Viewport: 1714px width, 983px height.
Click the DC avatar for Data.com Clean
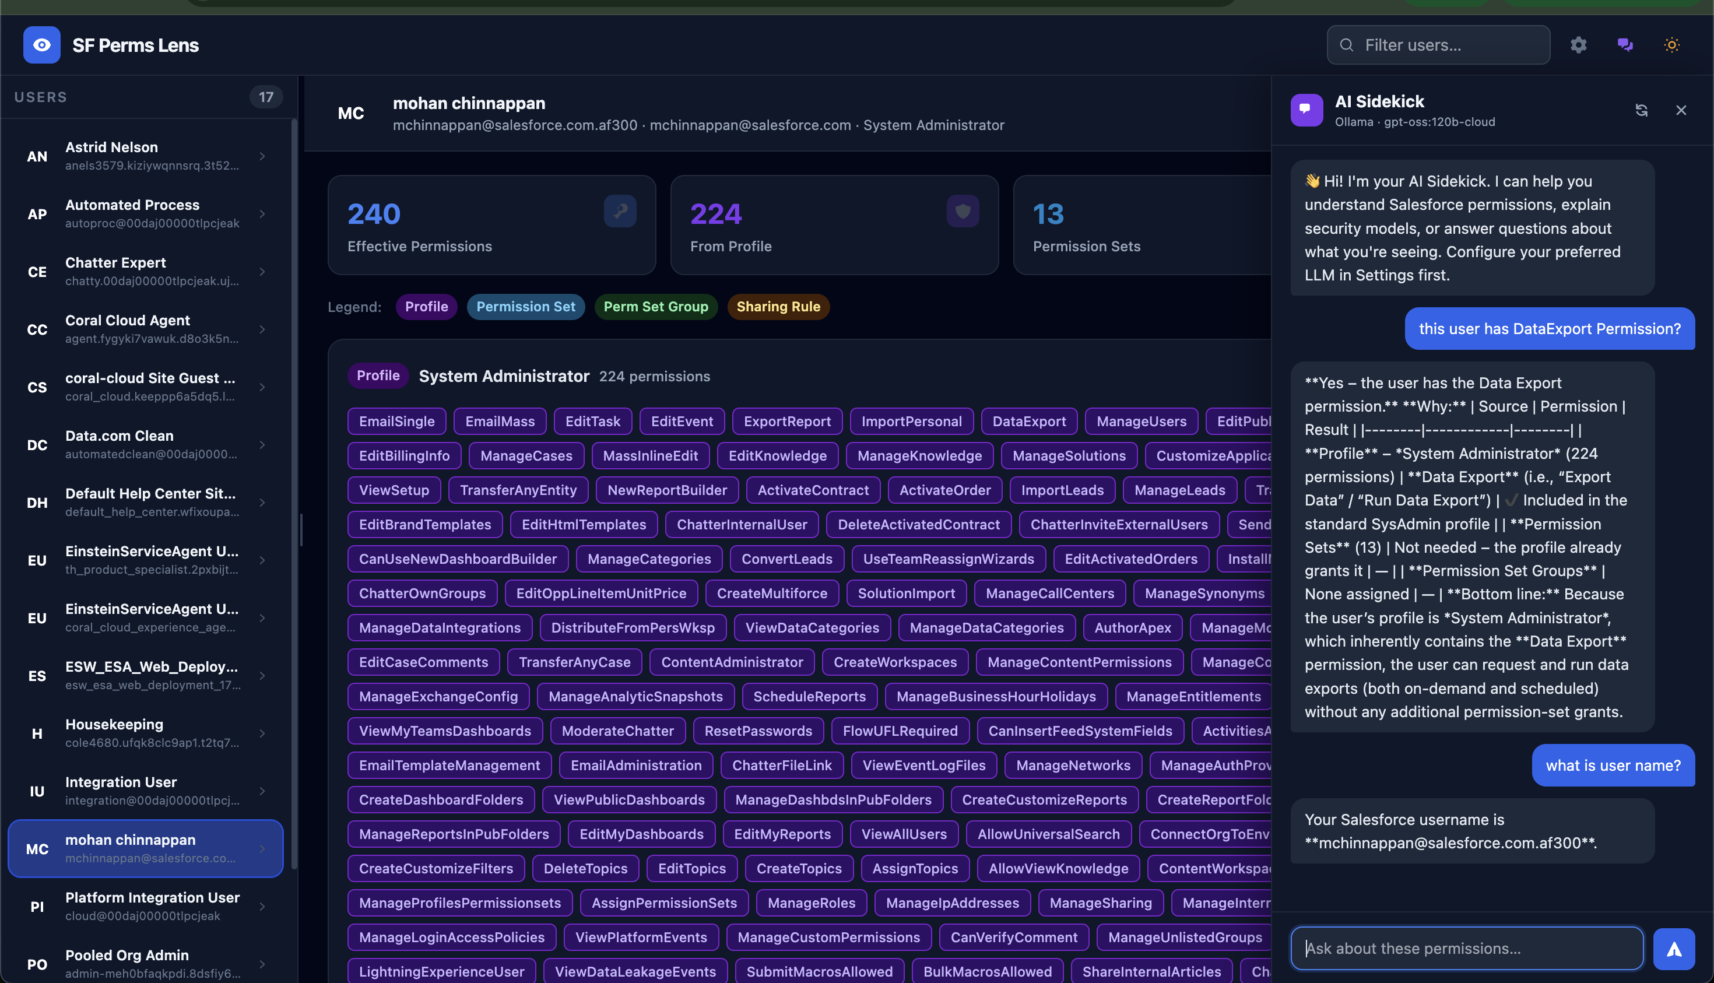[x=37, y=445]
